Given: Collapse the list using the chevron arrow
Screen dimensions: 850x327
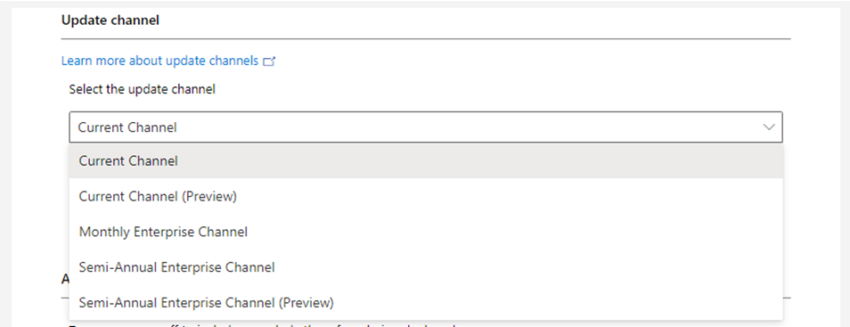Looking at the screenshot, I should coord(769,127).
